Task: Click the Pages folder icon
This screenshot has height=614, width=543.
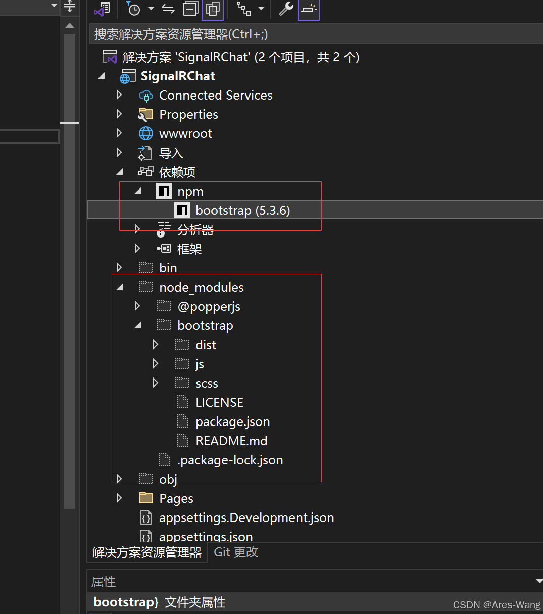Action: pyautogui.click(x=145, y=498)
